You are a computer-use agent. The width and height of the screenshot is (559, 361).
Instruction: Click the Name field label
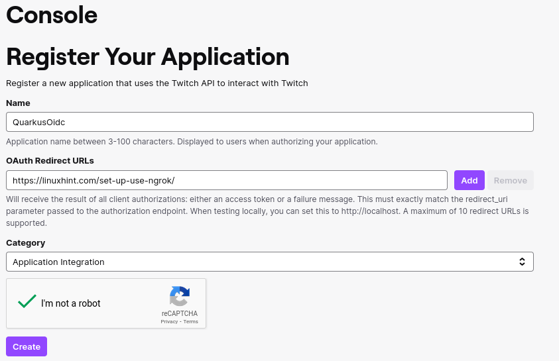click(18, 103)
